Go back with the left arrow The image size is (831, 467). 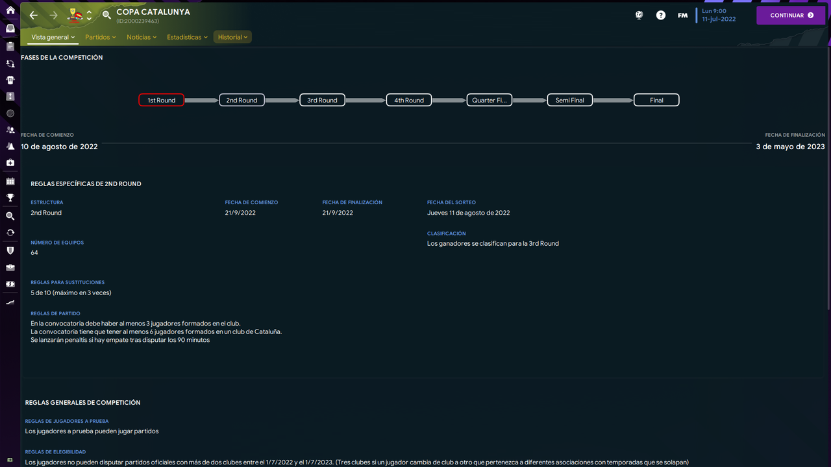tap(34, 15)
